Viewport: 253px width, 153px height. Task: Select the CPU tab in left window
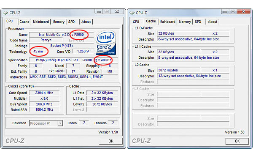(x=10, y=22)
